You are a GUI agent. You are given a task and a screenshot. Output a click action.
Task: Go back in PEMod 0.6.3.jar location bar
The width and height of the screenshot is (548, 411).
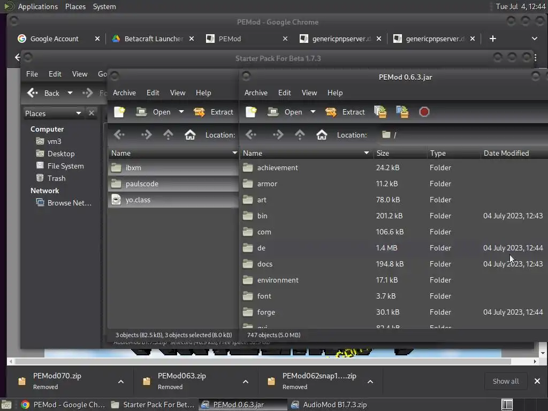pos(251,134)
